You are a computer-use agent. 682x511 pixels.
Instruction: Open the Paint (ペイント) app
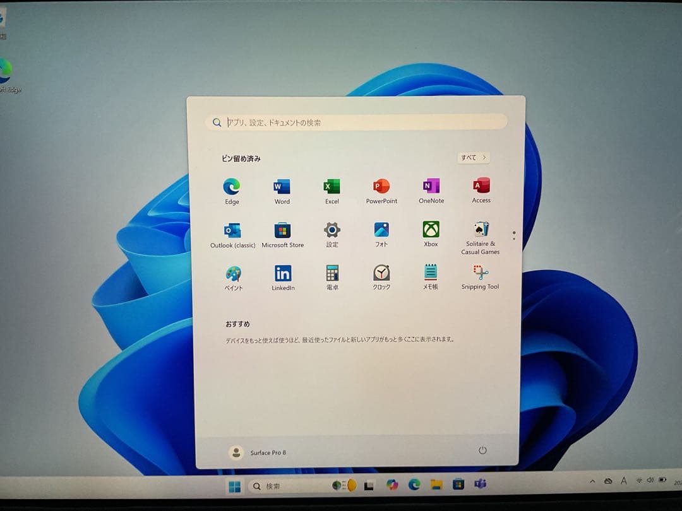point(233,273)
